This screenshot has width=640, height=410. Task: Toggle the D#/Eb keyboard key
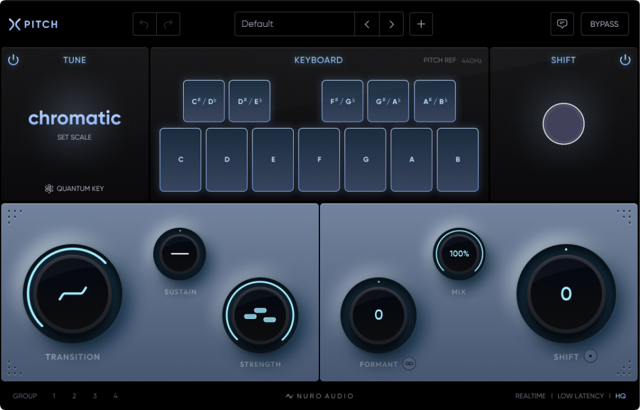click(x=249, y=101)
